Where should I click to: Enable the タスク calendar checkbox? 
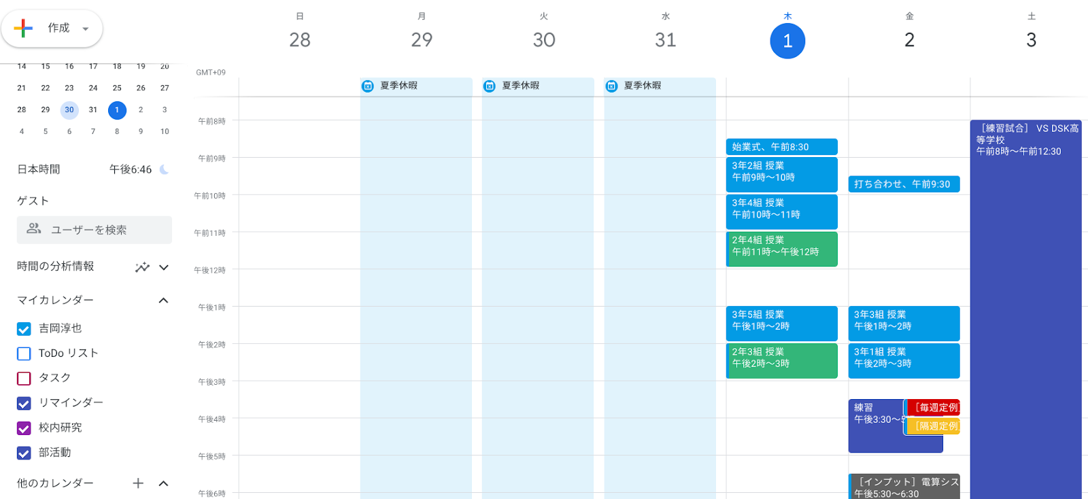pyautogui.click(x=24, y=379)
